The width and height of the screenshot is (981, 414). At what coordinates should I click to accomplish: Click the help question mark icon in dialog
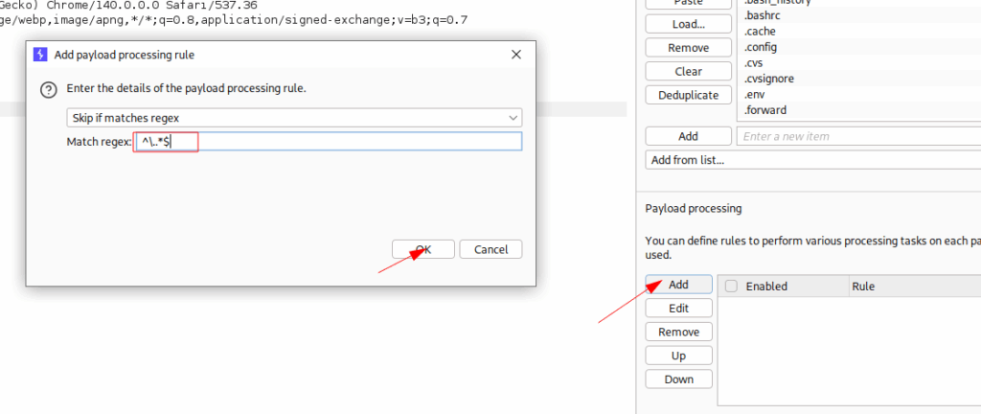(48, 89)
